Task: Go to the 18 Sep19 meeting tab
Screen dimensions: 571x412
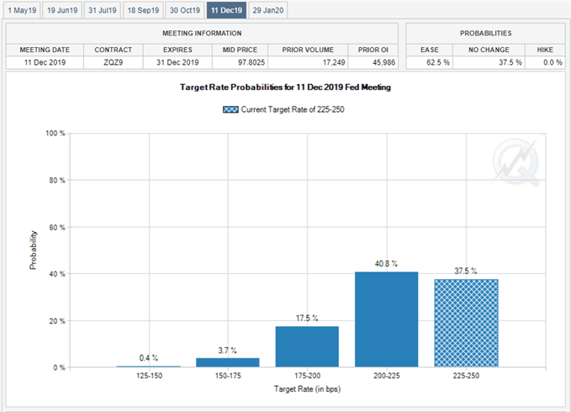Action: (x=142, y=10)
